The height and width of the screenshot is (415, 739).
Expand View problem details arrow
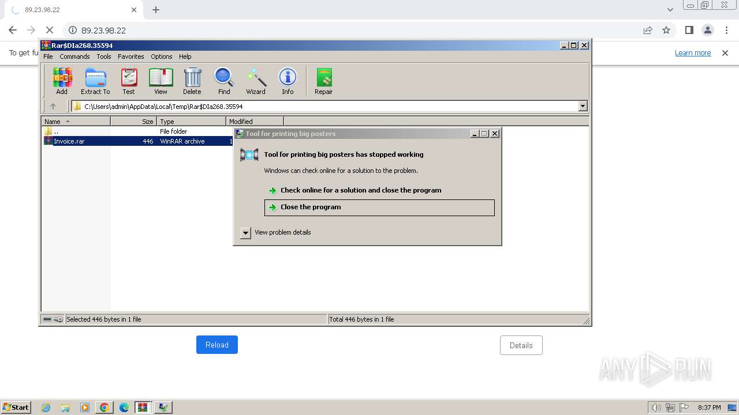[x=245, y=233]
